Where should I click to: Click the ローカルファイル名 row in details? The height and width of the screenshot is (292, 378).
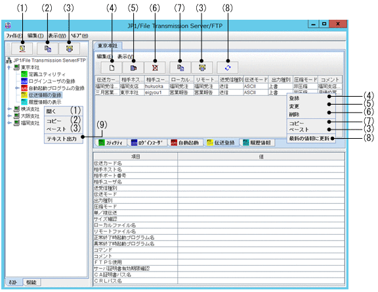(x=219, y=226)
